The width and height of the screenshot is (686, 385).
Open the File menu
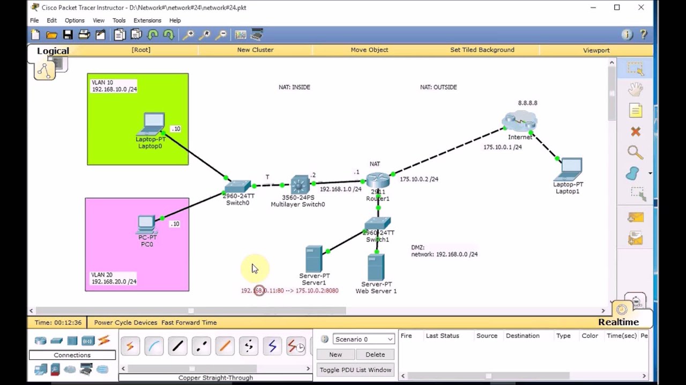coord(34,20)
